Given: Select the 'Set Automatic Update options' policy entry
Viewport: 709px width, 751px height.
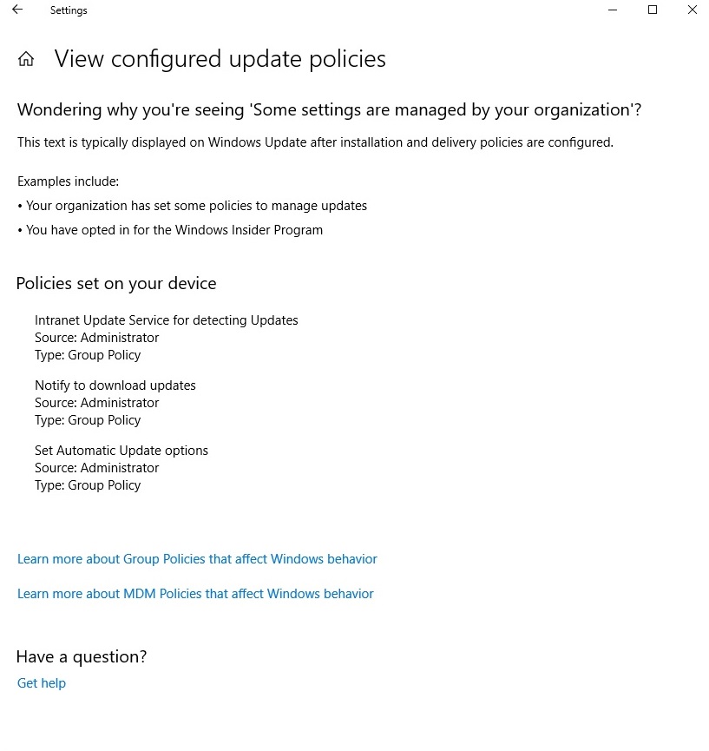Looking at the screenshot, I should 121,451.
